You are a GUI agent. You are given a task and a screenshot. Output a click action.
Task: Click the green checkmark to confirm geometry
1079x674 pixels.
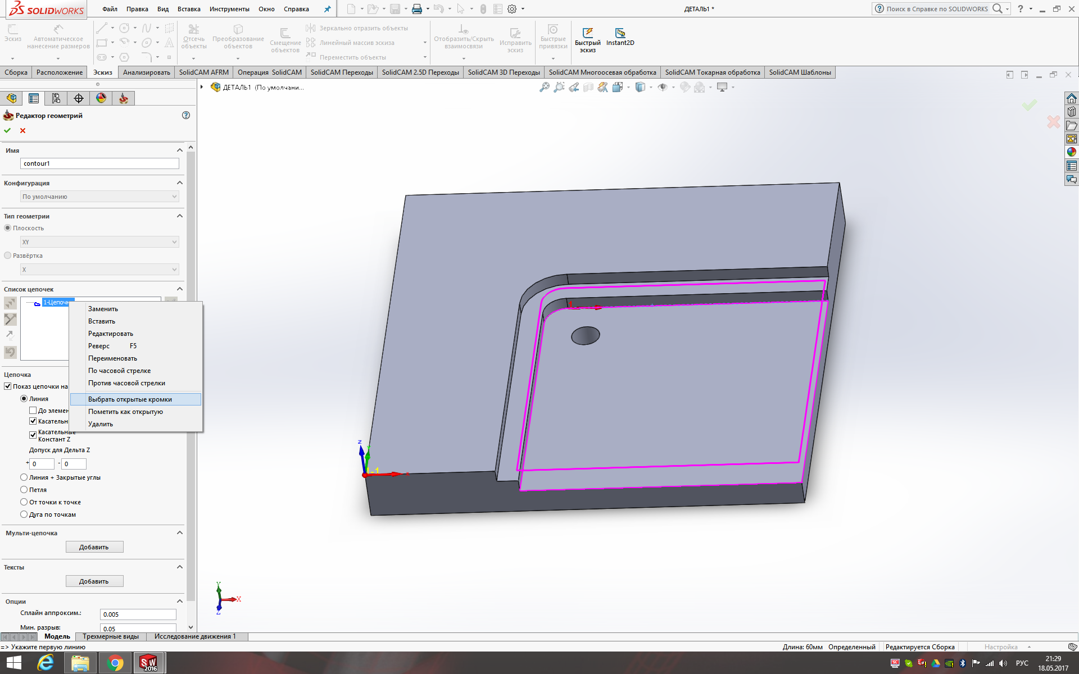[7, 130]
